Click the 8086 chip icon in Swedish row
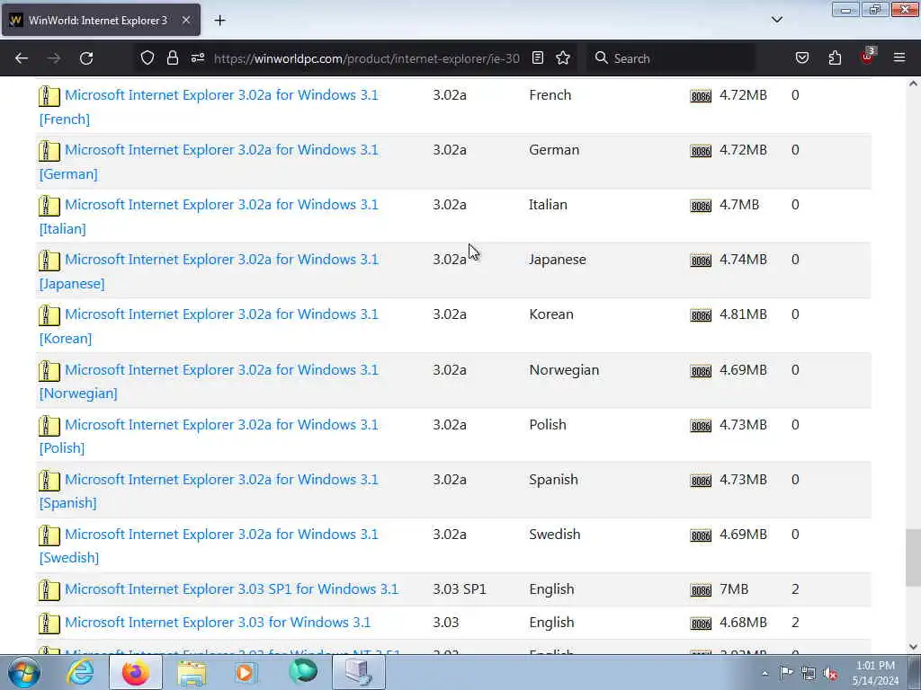This screenshot has width=921, height=690. (x=701, y=535)
